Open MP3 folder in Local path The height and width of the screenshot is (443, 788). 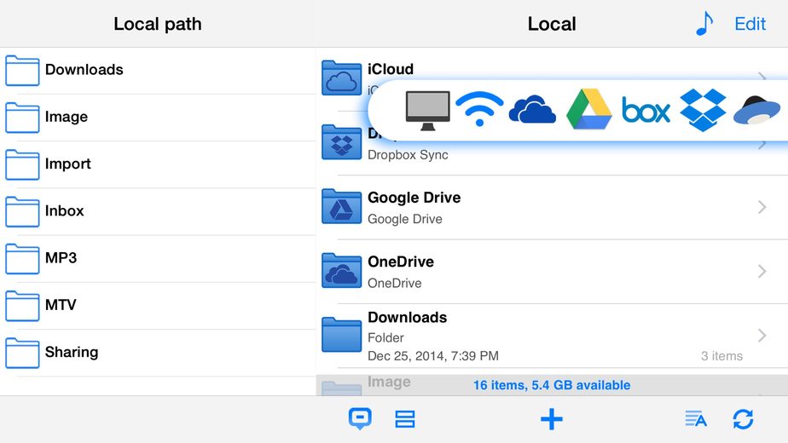pos(158,259)
